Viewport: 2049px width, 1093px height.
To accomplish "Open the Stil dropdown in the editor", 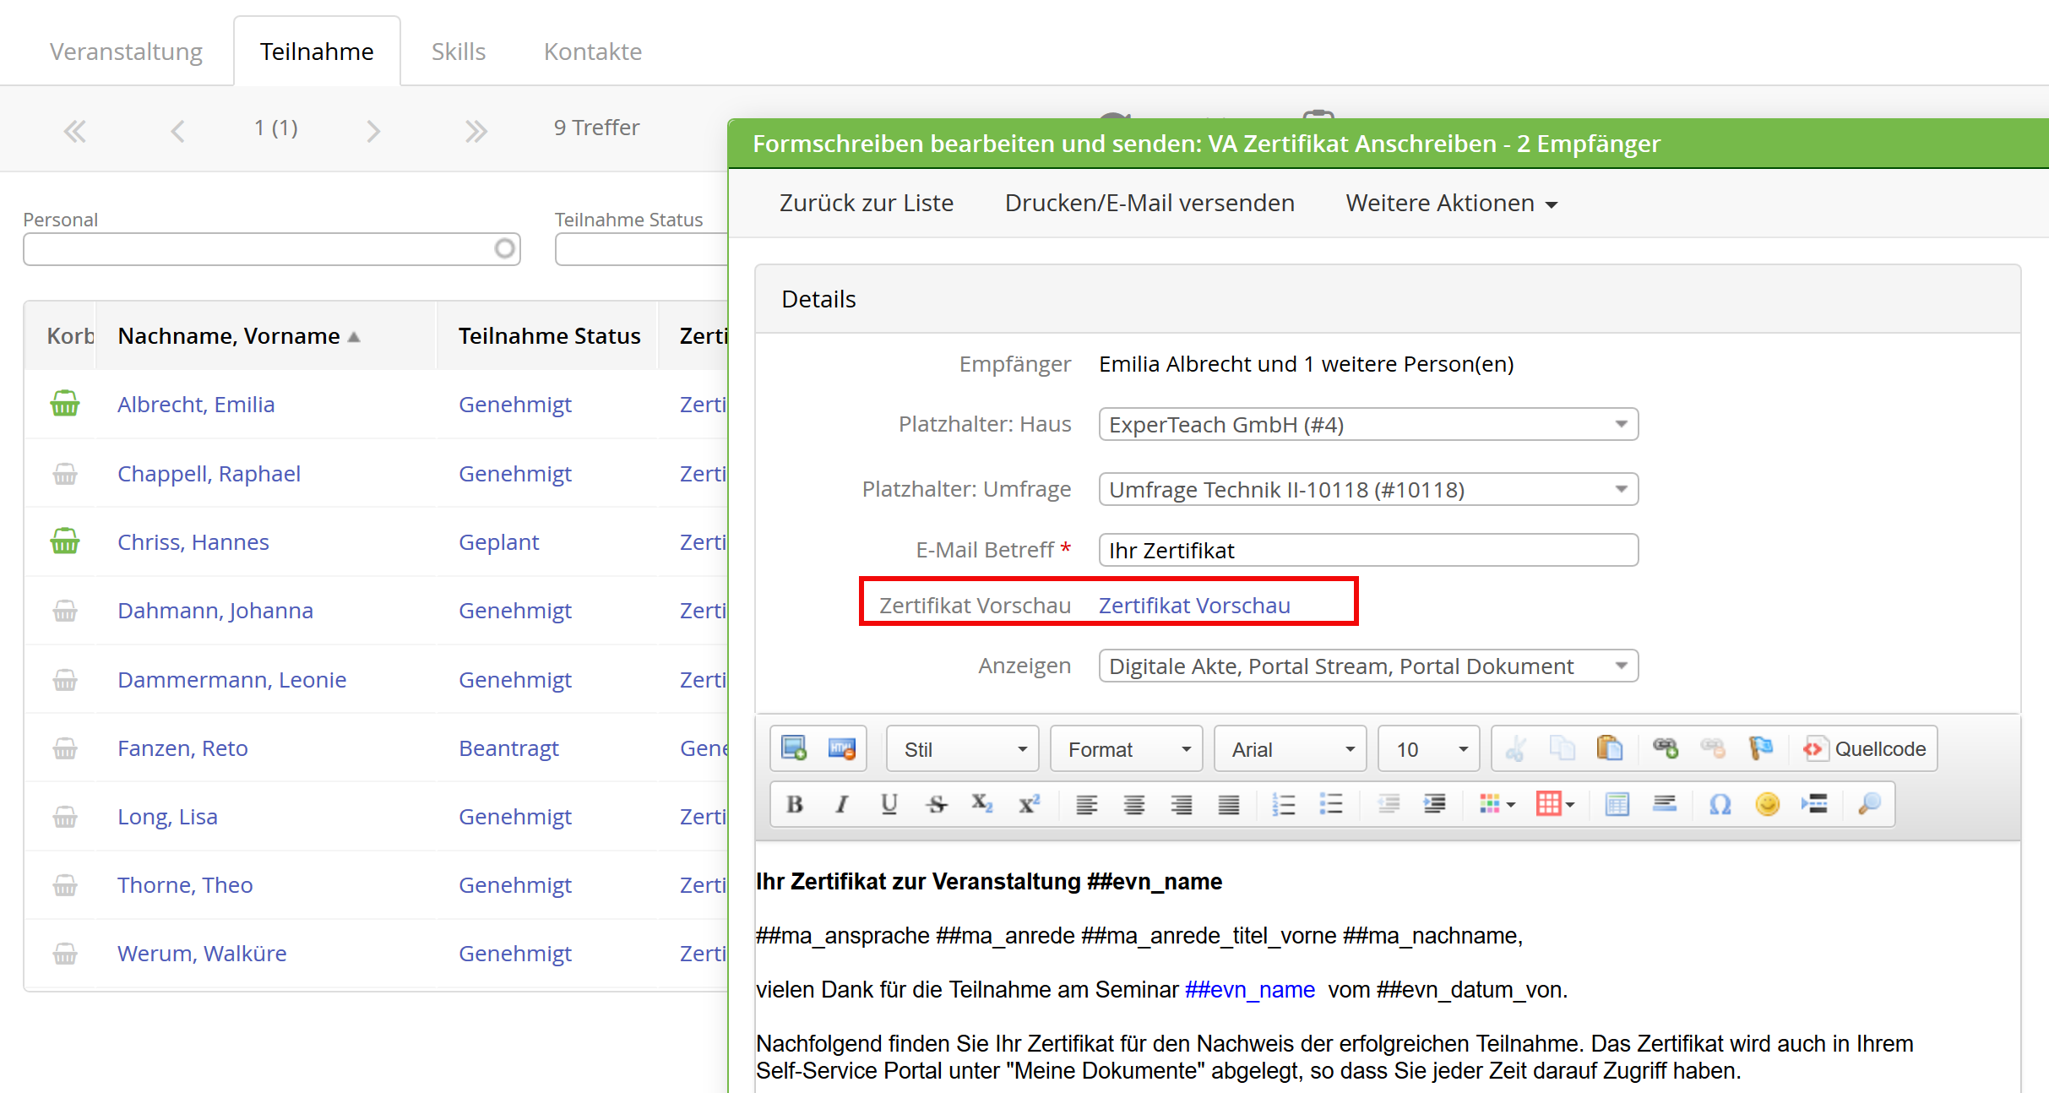I will (963, 749).
